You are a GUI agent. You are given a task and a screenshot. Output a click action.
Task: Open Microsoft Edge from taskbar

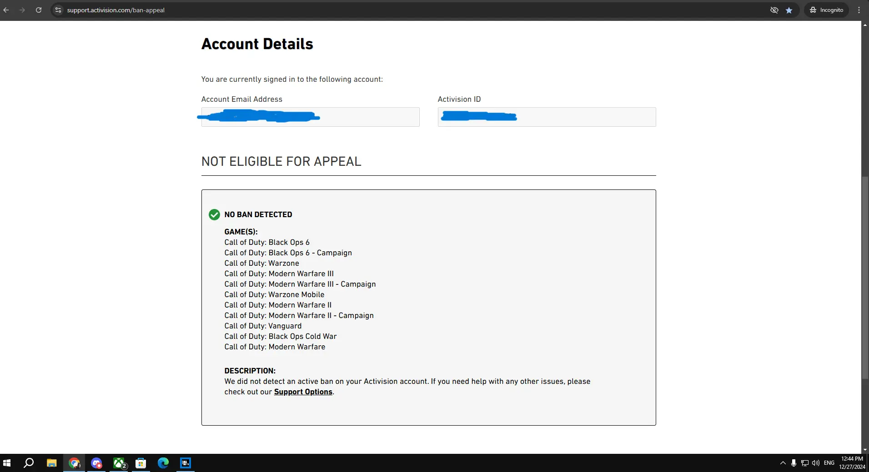[163, 463]
